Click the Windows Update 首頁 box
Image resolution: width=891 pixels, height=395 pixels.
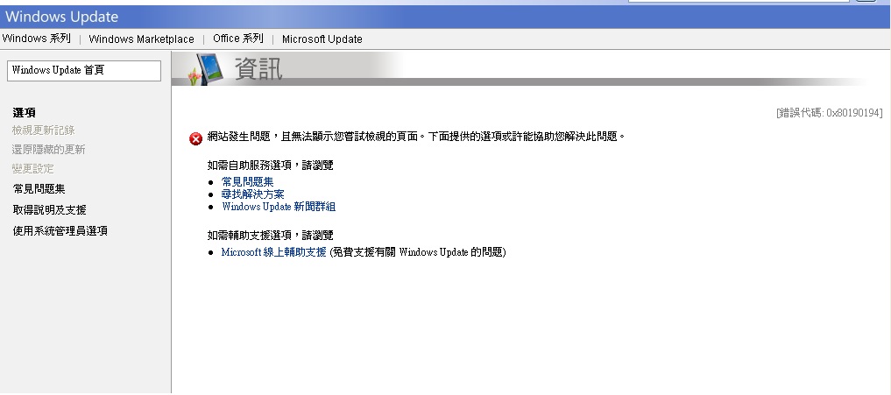point(83,70)
